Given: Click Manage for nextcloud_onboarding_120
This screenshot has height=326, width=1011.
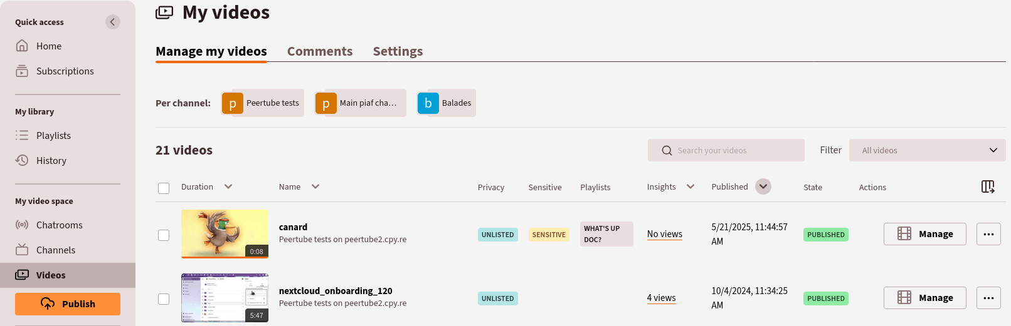Looking at the screenshot, I should click(925, 298).
